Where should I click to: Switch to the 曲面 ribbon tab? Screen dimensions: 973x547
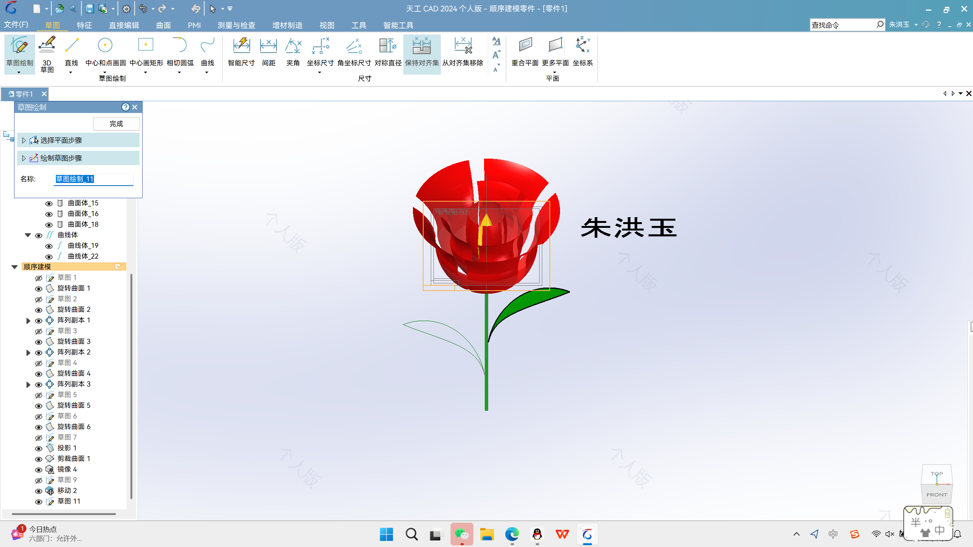[163, 25]
